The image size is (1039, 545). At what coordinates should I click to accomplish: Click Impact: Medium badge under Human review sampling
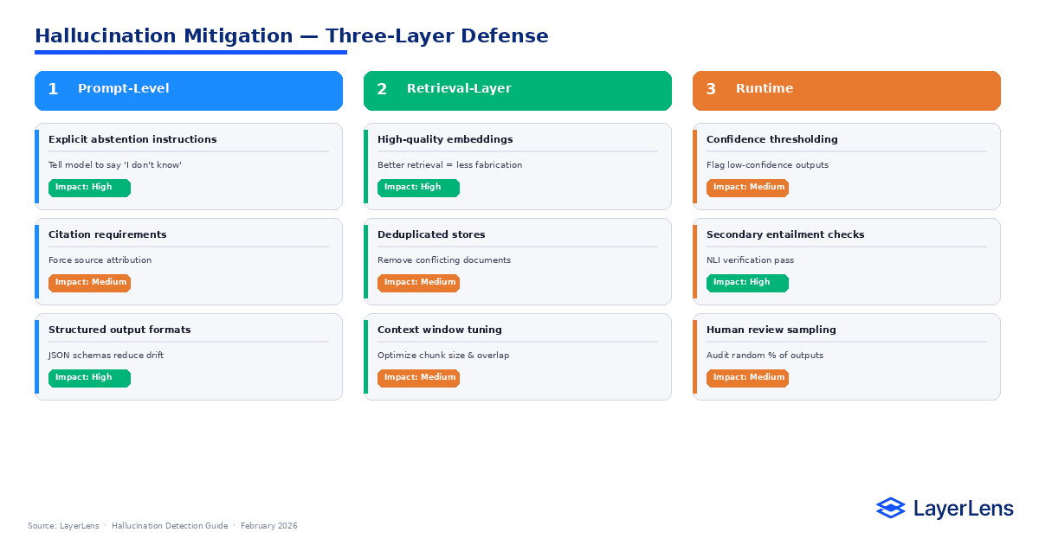coord(747,378)
